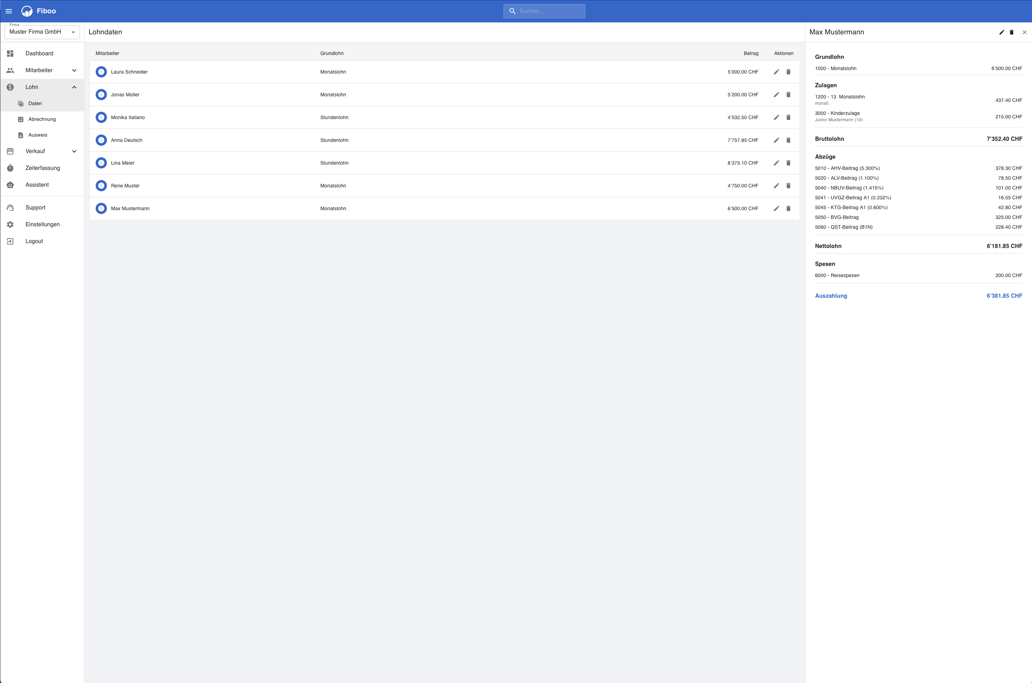1032x683 pixels.
Task: Open the Einstellungen gear icon
Action: coord(11,224)
